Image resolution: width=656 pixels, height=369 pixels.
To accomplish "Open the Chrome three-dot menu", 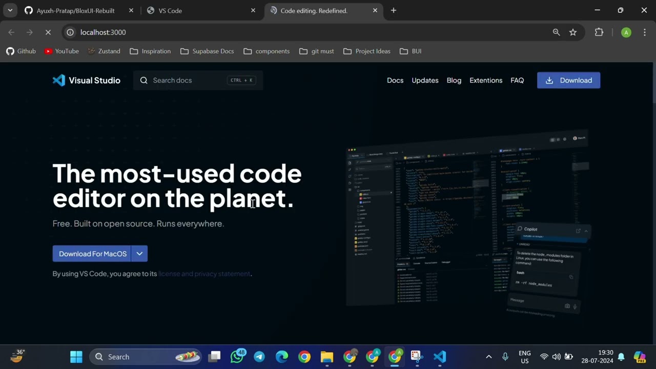I will (x=644, y=32).
